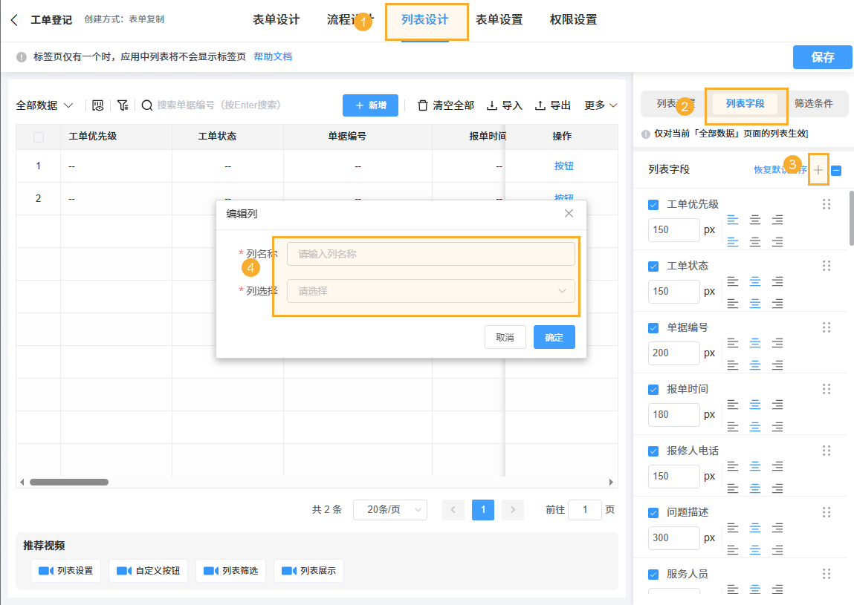854x605 pixels.
Task: Select center alignment for 工单状态 column
Action: click(x=756, y=281)
